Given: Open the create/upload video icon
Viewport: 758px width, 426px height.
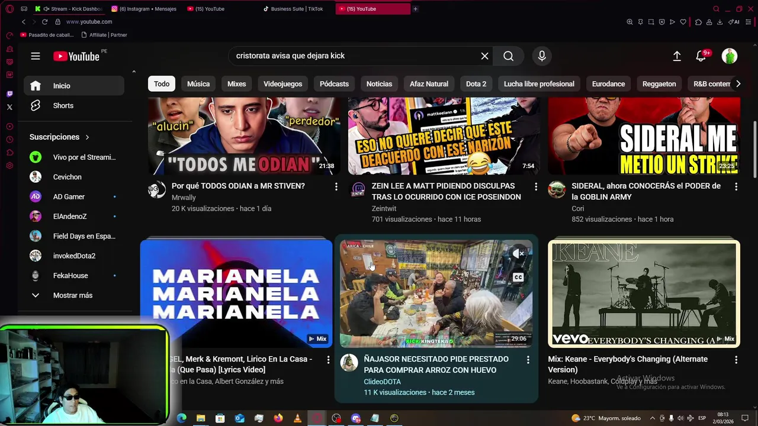Looking at the screenshot, I should point(677,56).
